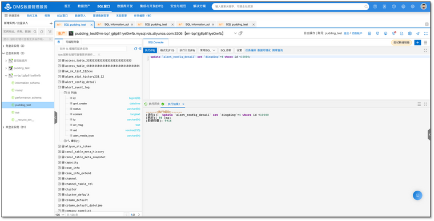Open the instance filter funnel
Screen dimensions: 434x221
pyautogui.click(x=50, y=31)
